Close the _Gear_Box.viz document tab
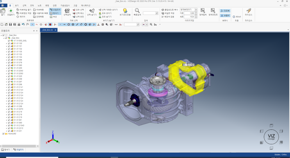290x158 pixels. [x=55, y=30]
